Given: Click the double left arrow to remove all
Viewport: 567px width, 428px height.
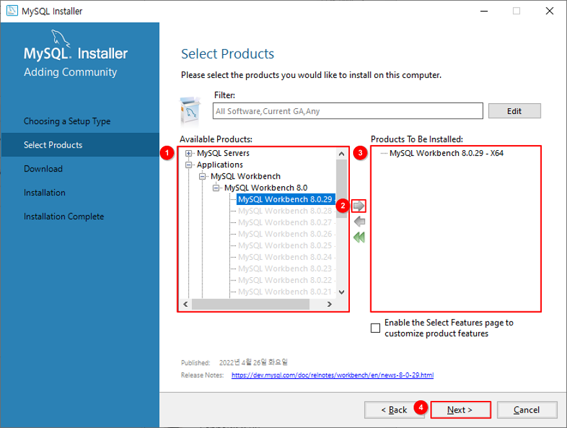Looking at the screenshot, I should tap(359, 237).
